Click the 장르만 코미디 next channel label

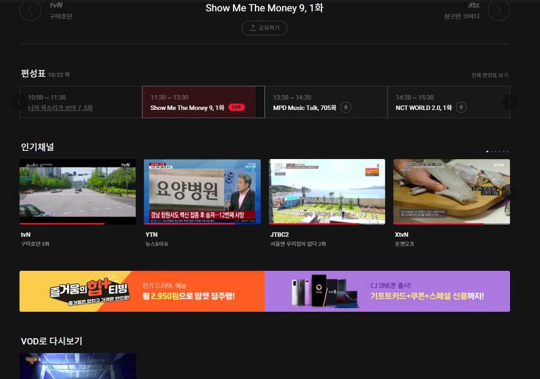click(x=462, y=16)
